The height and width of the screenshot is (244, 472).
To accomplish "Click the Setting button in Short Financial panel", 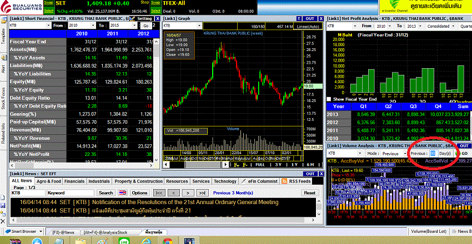I will [142, 18].
